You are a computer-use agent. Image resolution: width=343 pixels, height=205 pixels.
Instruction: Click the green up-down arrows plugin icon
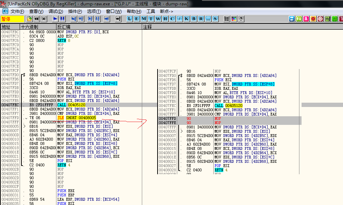[x=299, y=19]
